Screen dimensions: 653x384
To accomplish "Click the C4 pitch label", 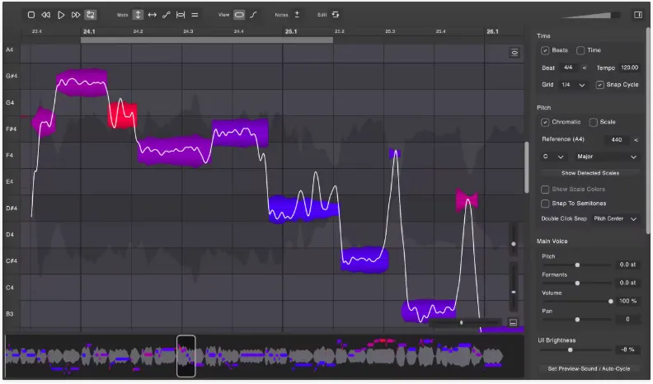I will [10, 288].
